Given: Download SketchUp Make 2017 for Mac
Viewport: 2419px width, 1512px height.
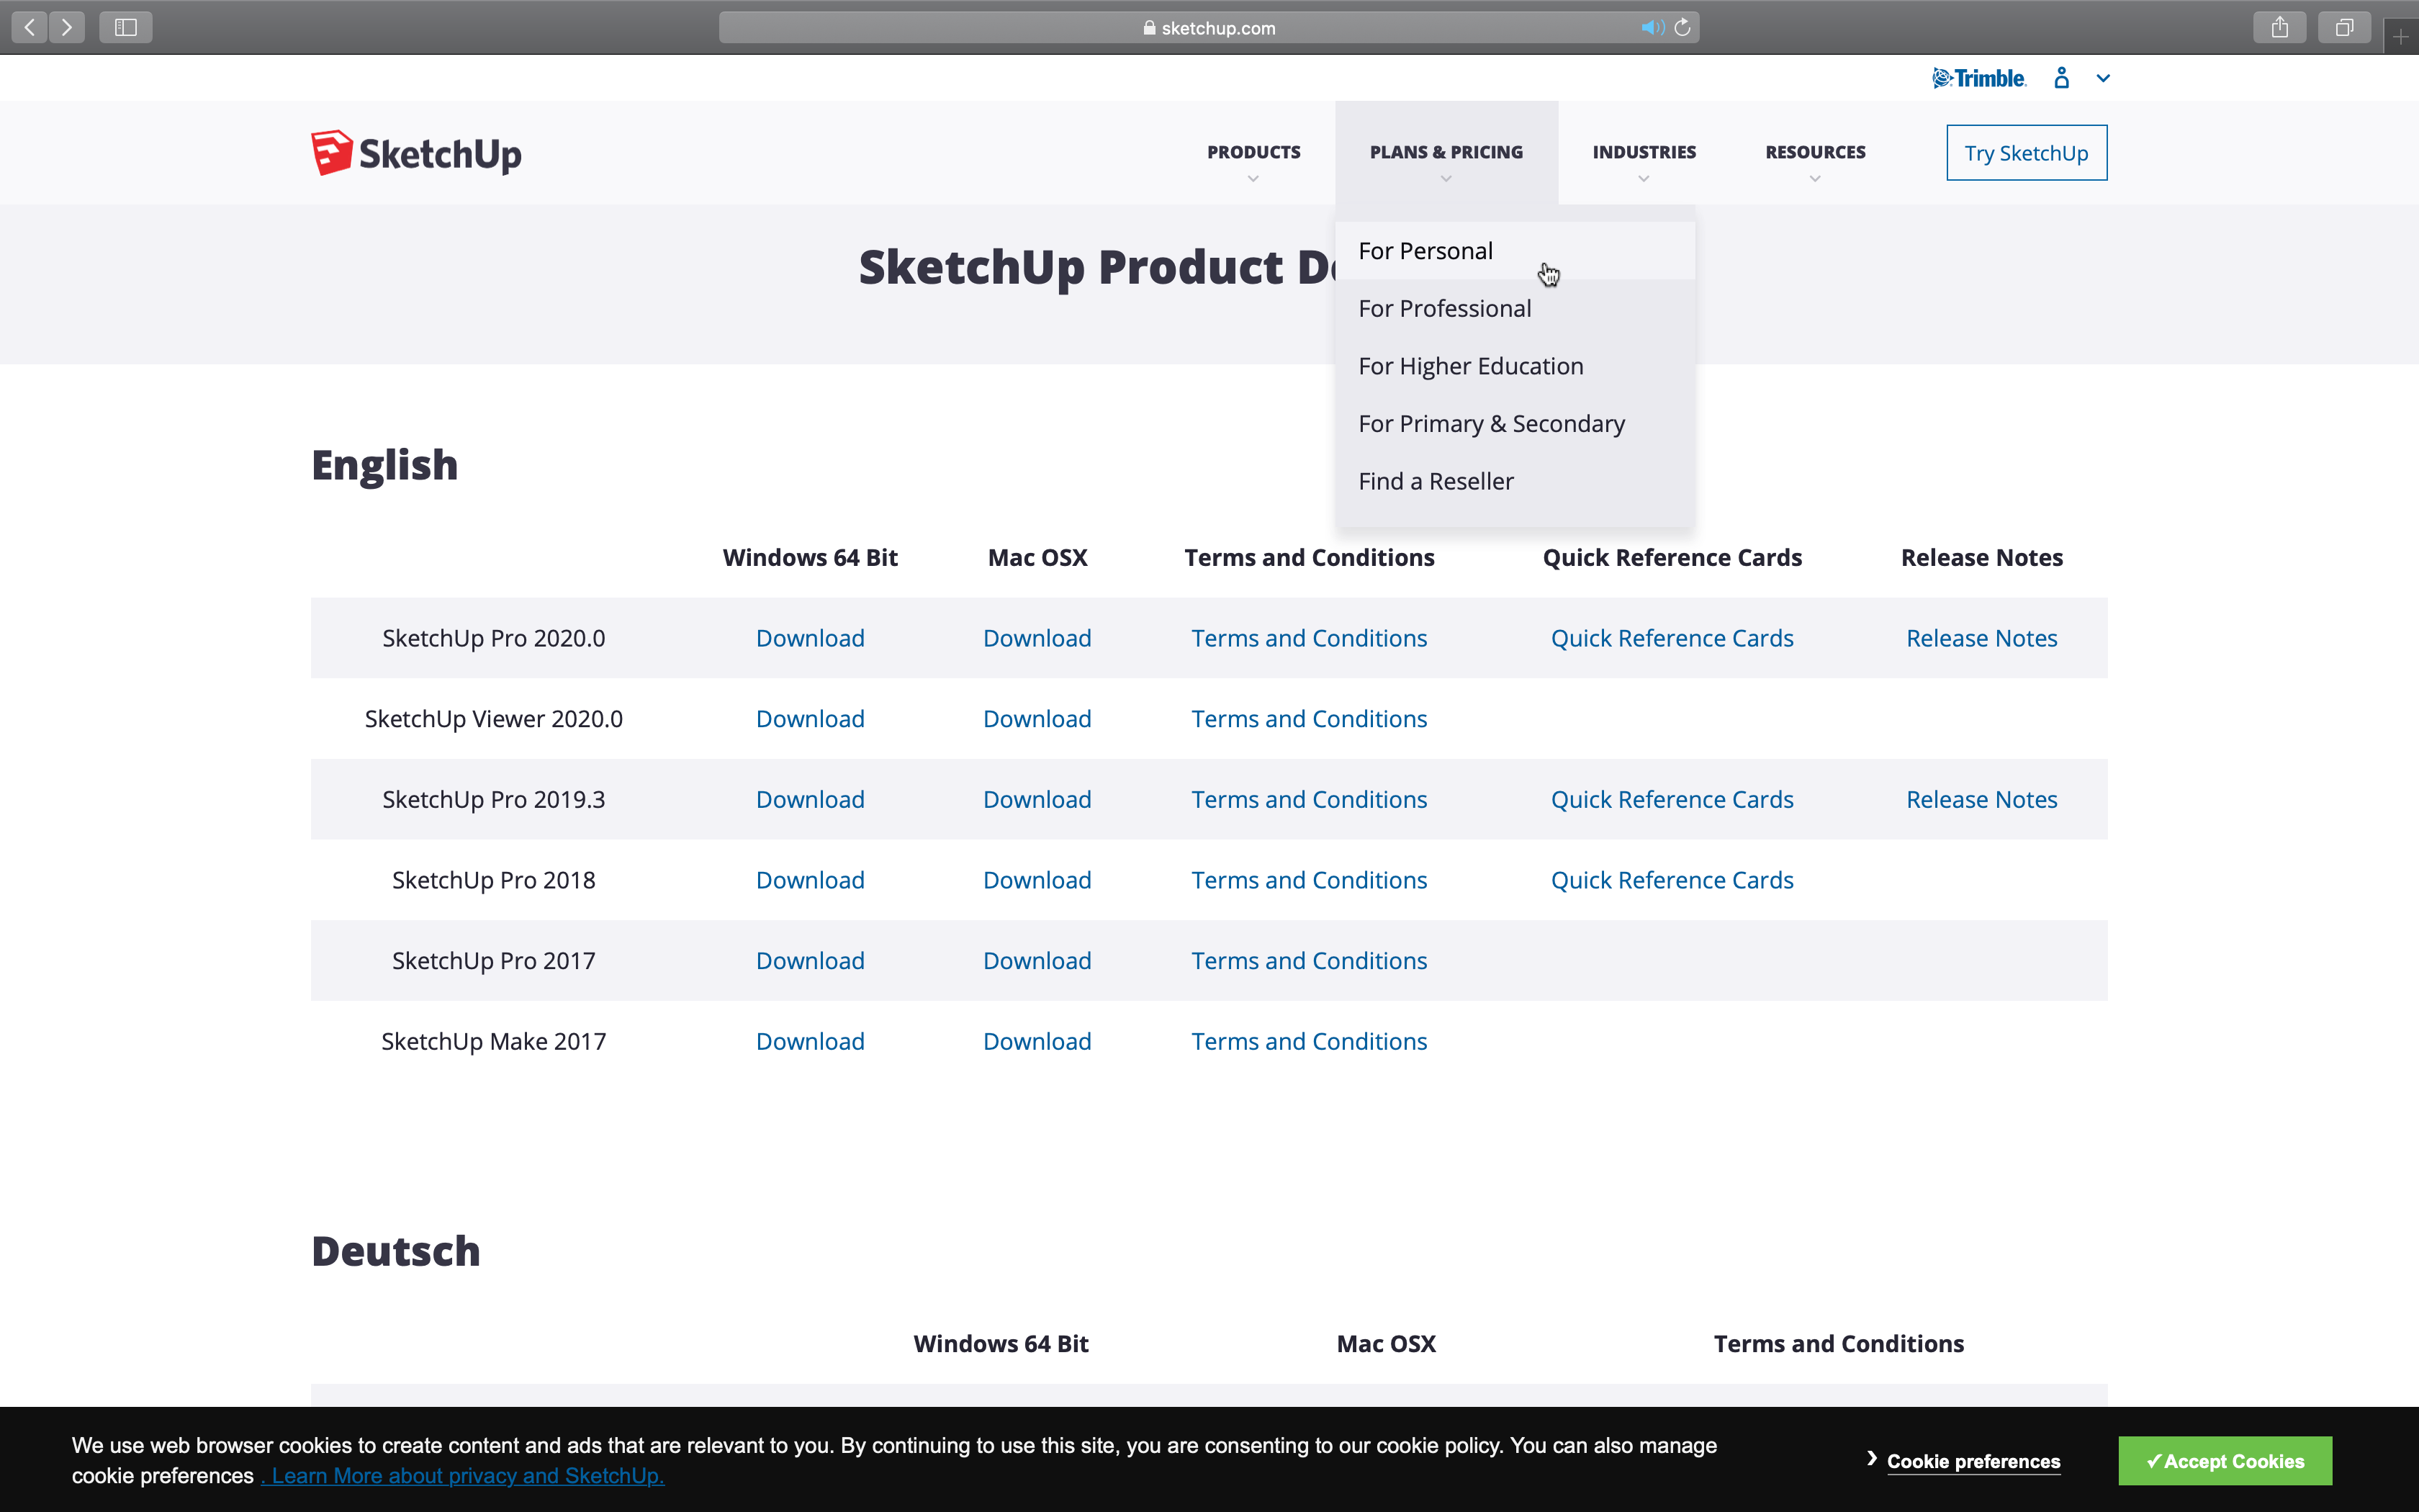Looking at the screenshot, I should pyautogui.click(x=1037, y=1041).
